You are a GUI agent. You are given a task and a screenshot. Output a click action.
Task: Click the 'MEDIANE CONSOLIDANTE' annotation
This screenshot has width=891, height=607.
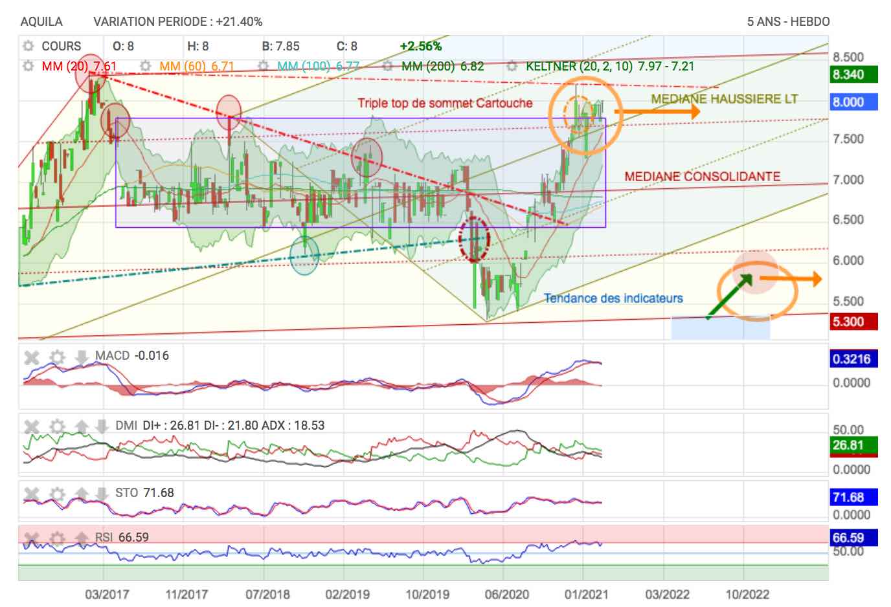tap(703, 176)
